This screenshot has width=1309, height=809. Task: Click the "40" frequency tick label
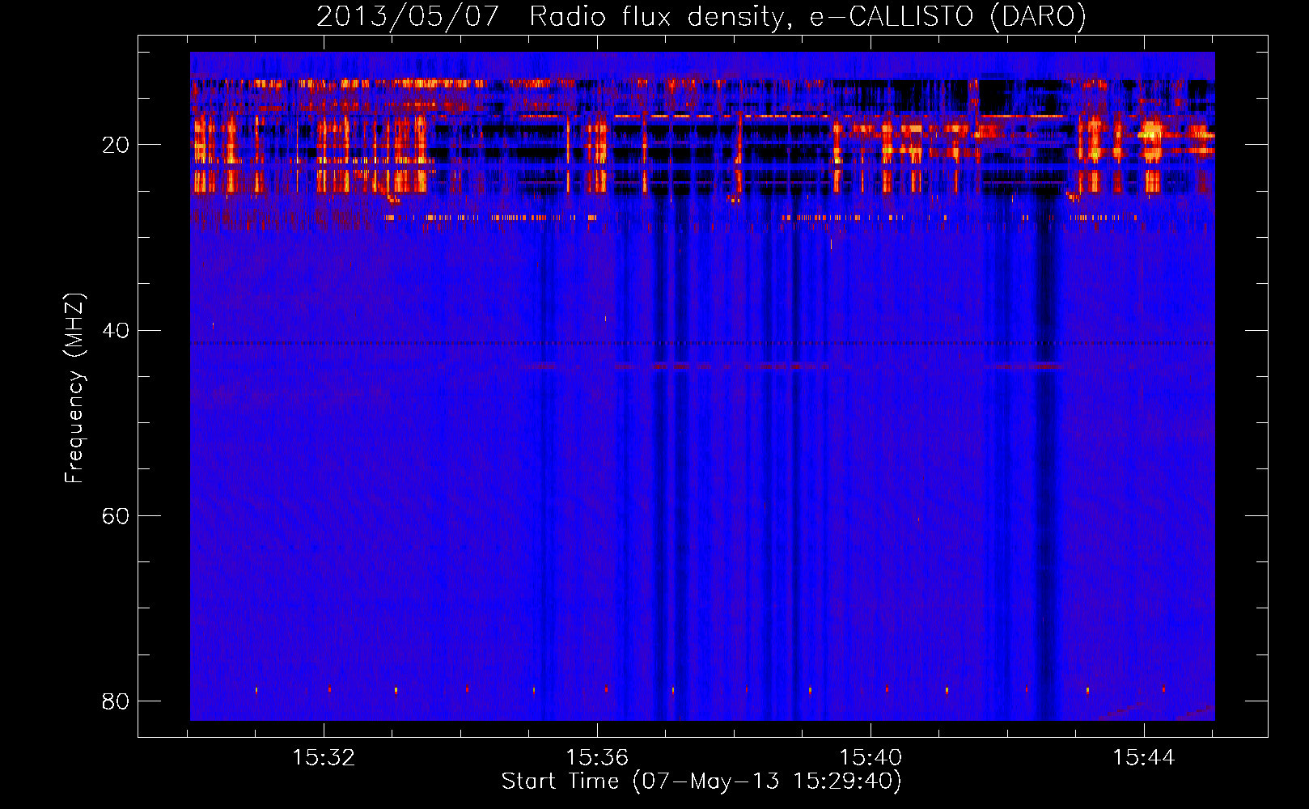116,330
